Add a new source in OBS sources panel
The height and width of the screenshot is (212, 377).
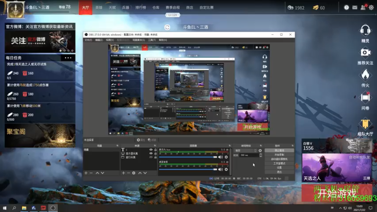coord(123,173)
